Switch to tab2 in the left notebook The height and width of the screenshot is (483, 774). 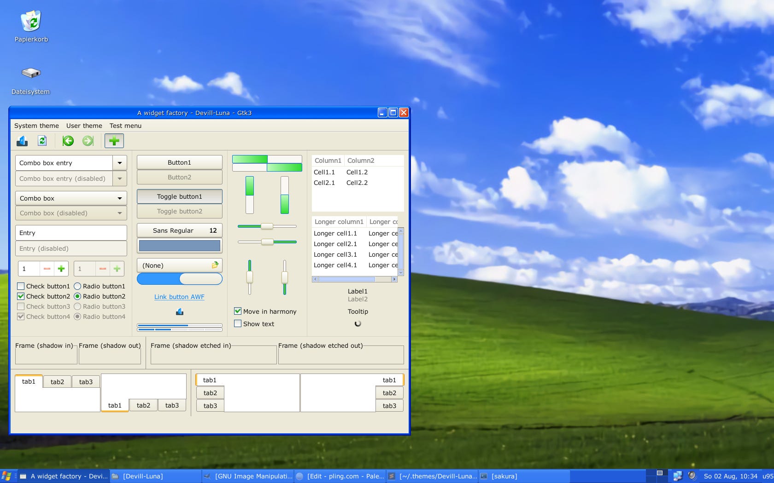pos(57,381)
